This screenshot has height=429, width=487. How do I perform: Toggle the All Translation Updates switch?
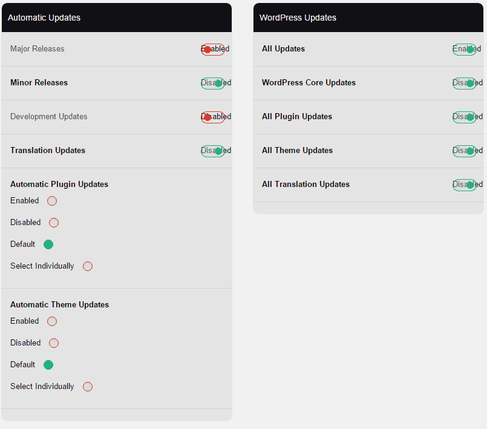pyautogui.click(x=465, y=185)
